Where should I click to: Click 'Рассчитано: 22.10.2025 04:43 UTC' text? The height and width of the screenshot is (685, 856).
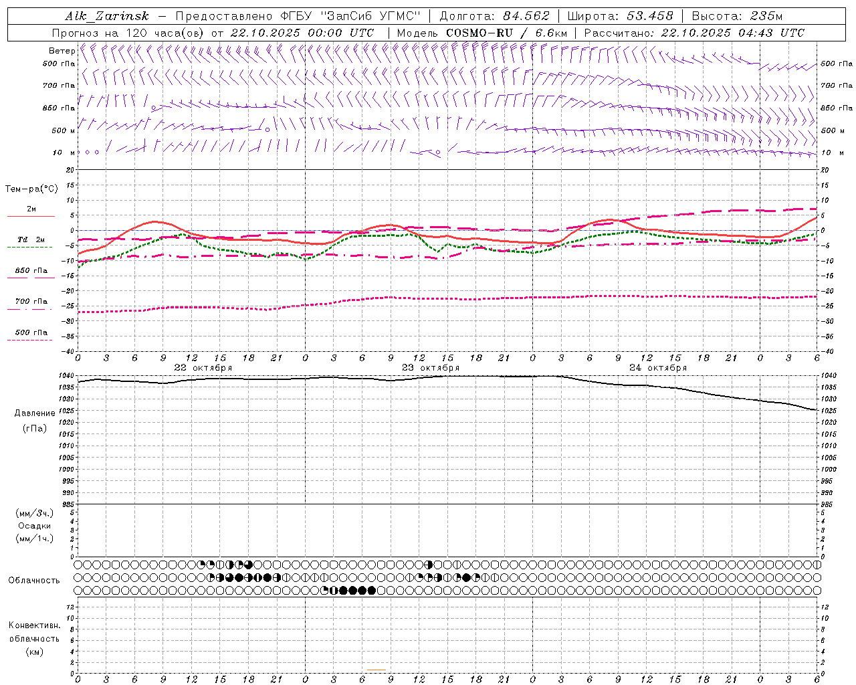click(x=694, y=33)
